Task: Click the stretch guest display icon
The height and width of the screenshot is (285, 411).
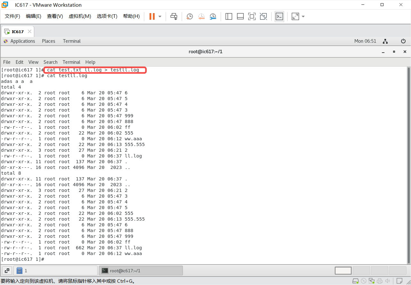Action: 295,16
